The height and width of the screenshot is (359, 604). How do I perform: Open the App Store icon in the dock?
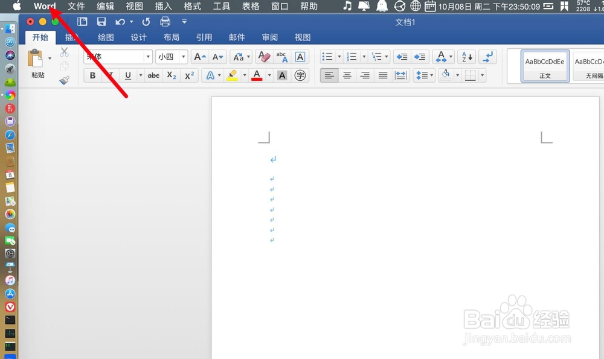(x=10, y=294)
